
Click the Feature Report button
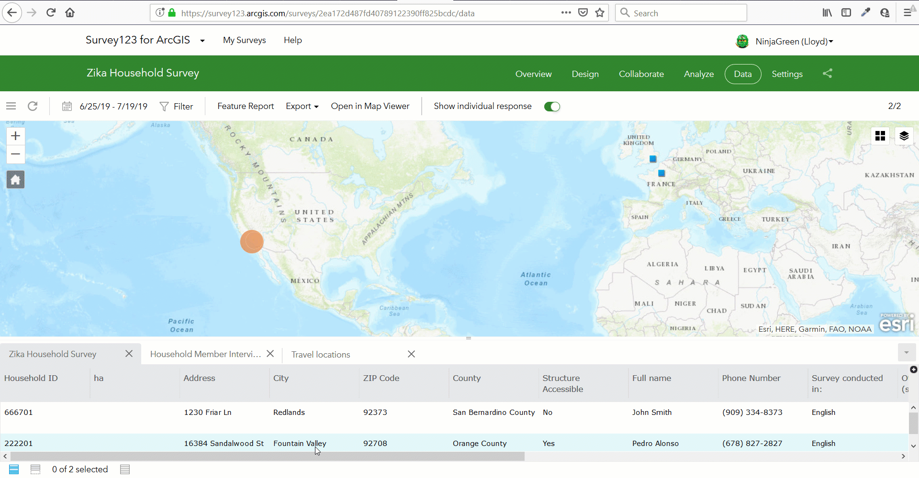point(246,106)
